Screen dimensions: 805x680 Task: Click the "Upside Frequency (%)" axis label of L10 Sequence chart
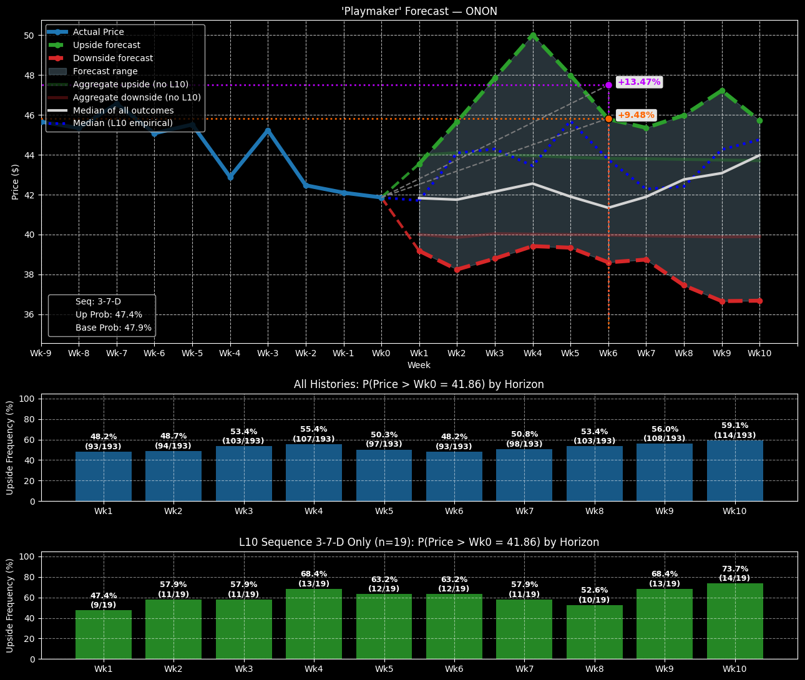(x=10, y=605)
